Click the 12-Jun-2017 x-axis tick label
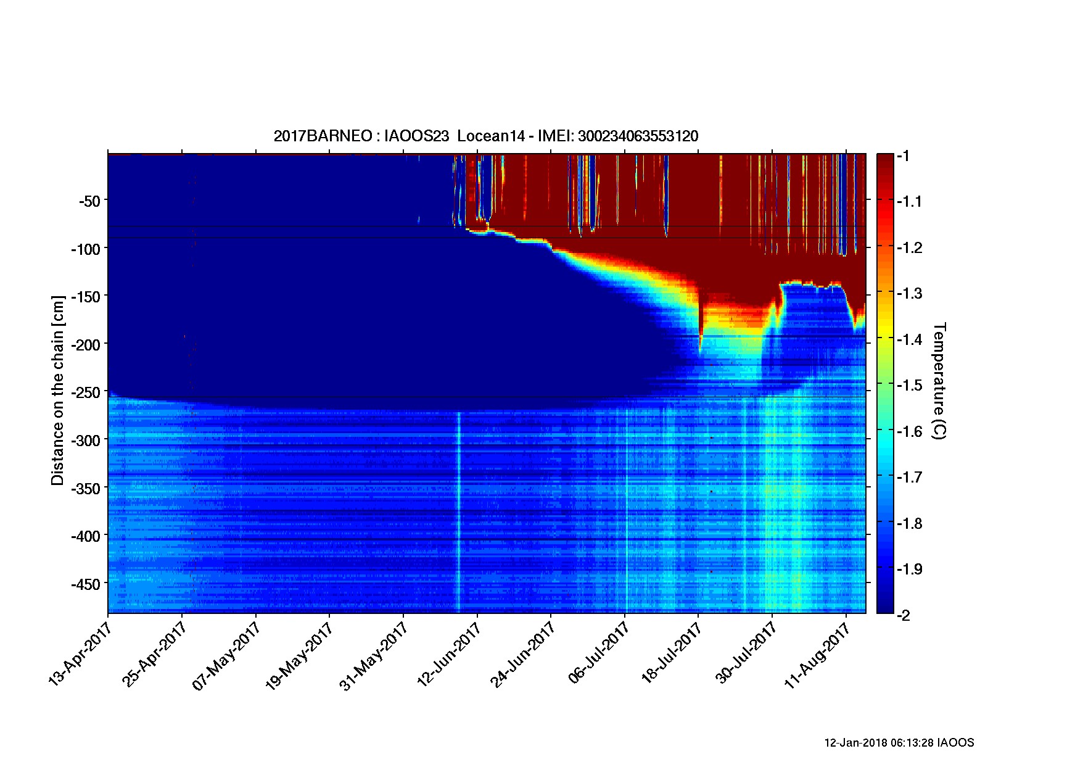Image resolution: width=1083 pixels, height=767 pixels. click(448, 654)
